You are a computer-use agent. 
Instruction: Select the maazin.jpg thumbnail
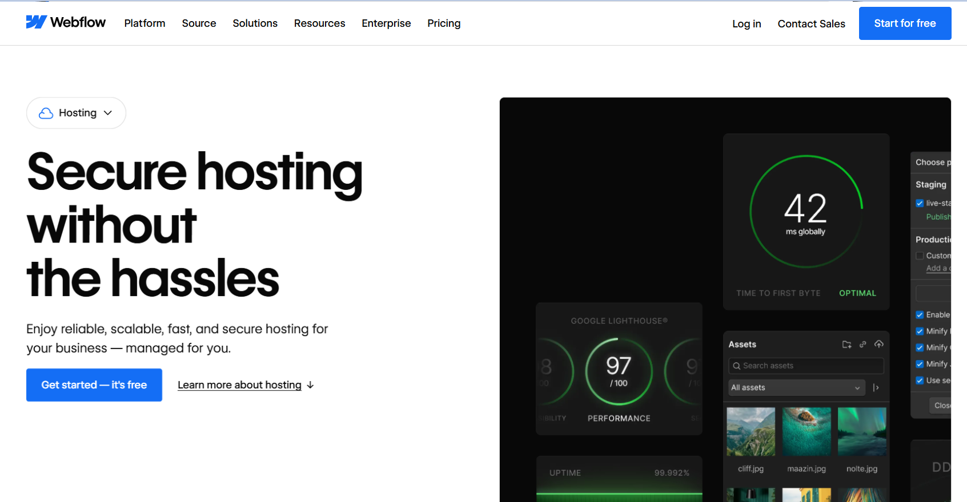point(806,431)
